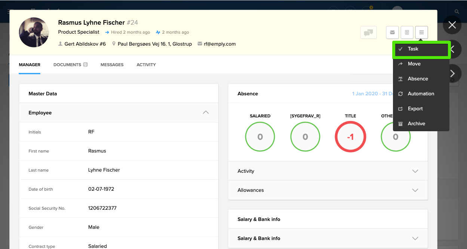Select the Automation sync icon

421,93
